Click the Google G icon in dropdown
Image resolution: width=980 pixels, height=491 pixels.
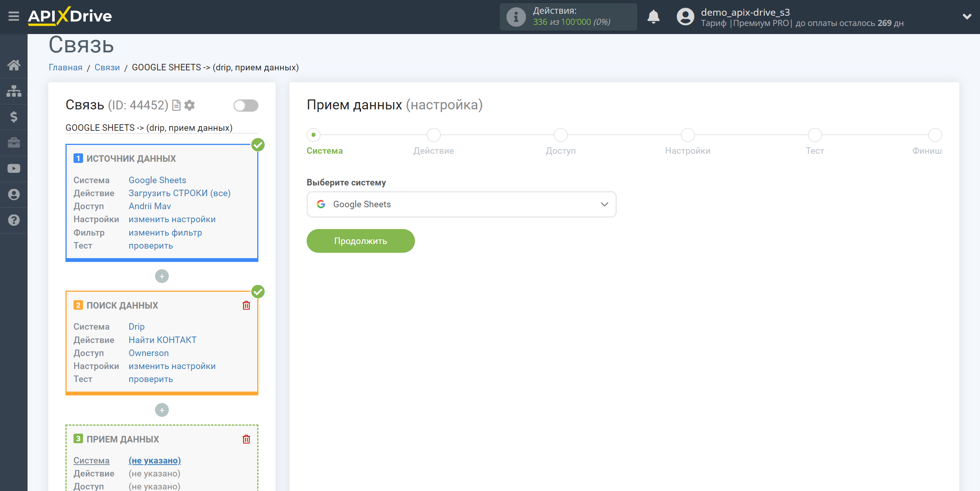(x=321, y=204)
